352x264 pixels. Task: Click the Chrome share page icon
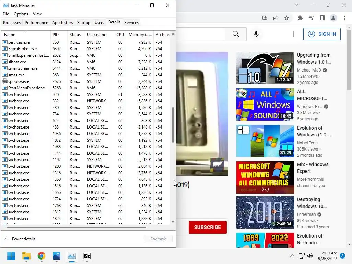tap(276, 18)
